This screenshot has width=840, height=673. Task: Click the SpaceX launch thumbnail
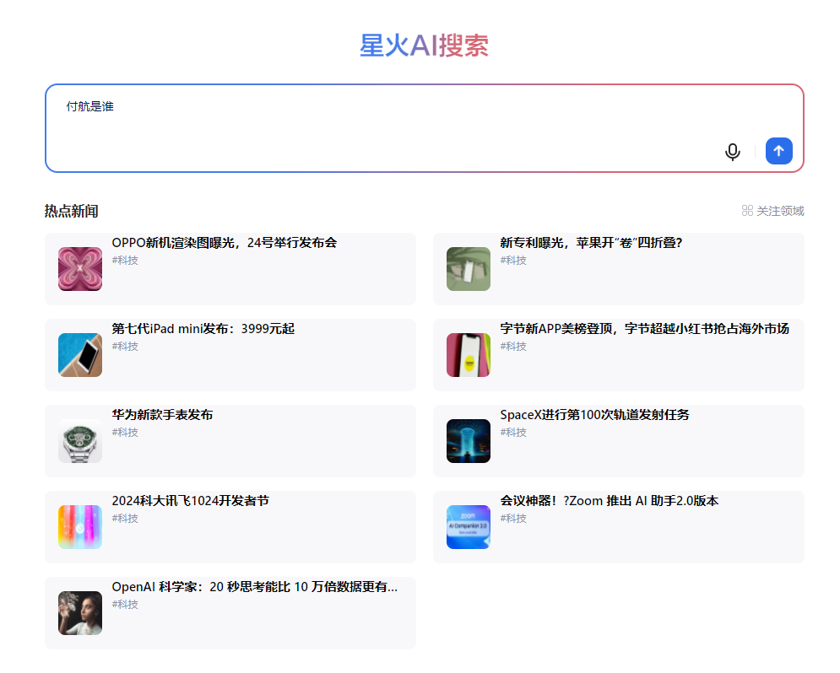pos(469,441)
